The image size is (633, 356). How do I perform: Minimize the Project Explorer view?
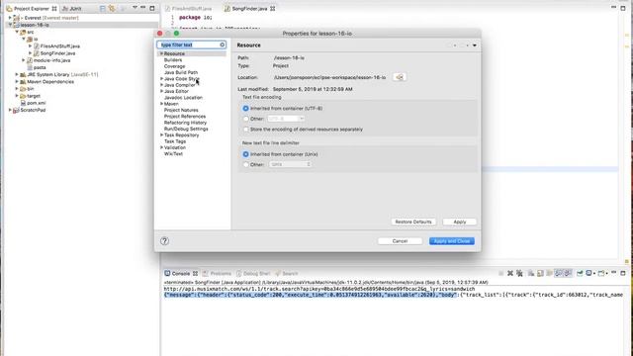coord(142,8)
